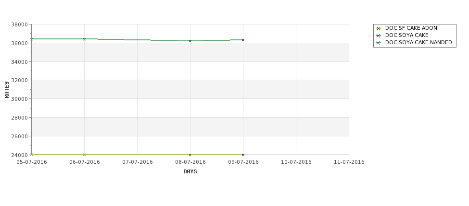Select the DOC SF CAKE ADONI legend label
This screenshot has width=469, height=206.
point(412,28)
